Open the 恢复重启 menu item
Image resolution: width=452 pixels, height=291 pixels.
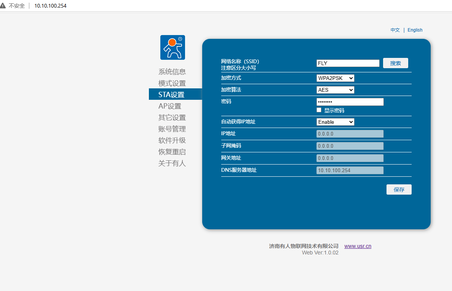pos(172,152)
